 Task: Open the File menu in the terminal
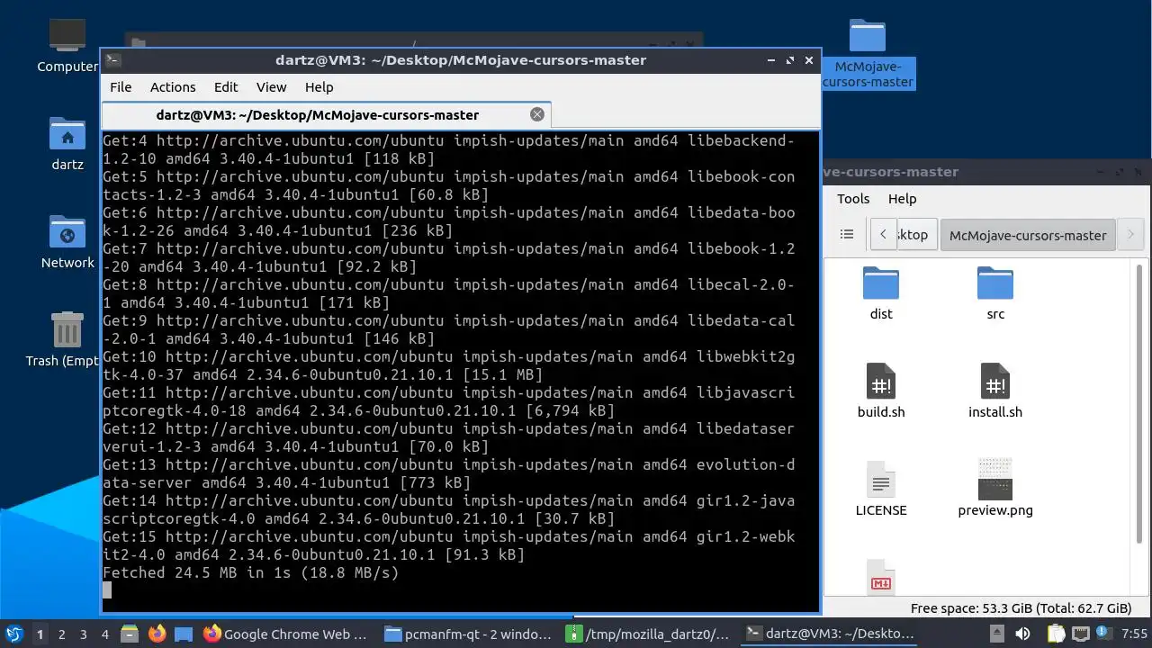click(x=121, y=87)
